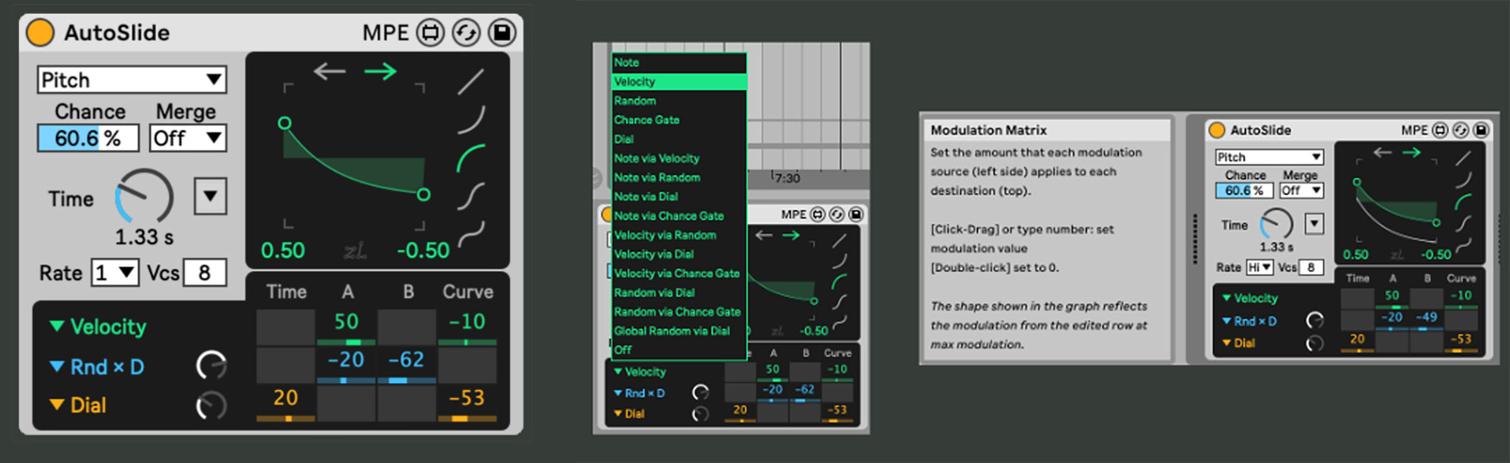Image resolution: width=1510 pixels, height=463 pixels.
Task: Choose the highlighted green curve shape in large AutoSlide
Action: pyautogui.click(x=471, y=158)
